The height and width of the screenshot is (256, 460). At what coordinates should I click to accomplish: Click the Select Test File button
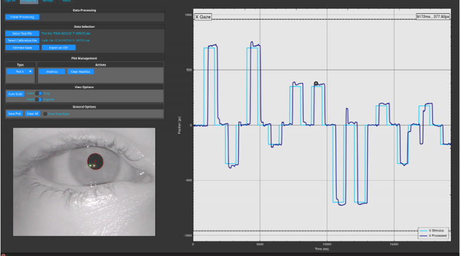click(22, 33)
